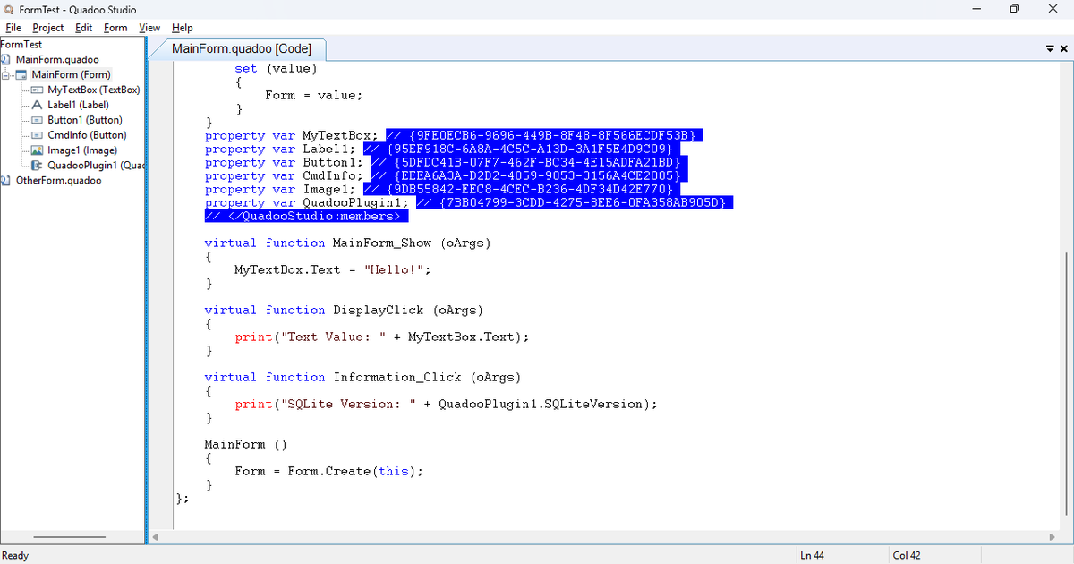The height and width of the screenshot is (564, 1074).
Task: Open the tab list dropdown arrow
Action: pyautogui.click(x=1051, y=48)
